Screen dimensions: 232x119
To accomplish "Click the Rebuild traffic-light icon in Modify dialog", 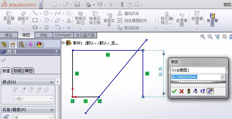I will tap(189, 91).
